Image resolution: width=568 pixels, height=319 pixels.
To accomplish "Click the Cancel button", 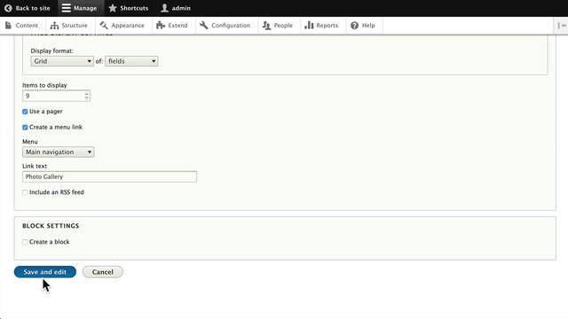I will tap(103, 272).
